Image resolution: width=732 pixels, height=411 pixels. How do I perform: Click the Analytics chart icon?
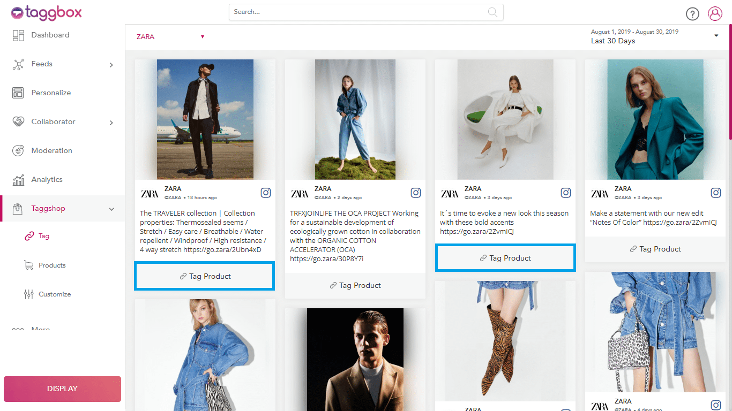[x=18, y=180]
